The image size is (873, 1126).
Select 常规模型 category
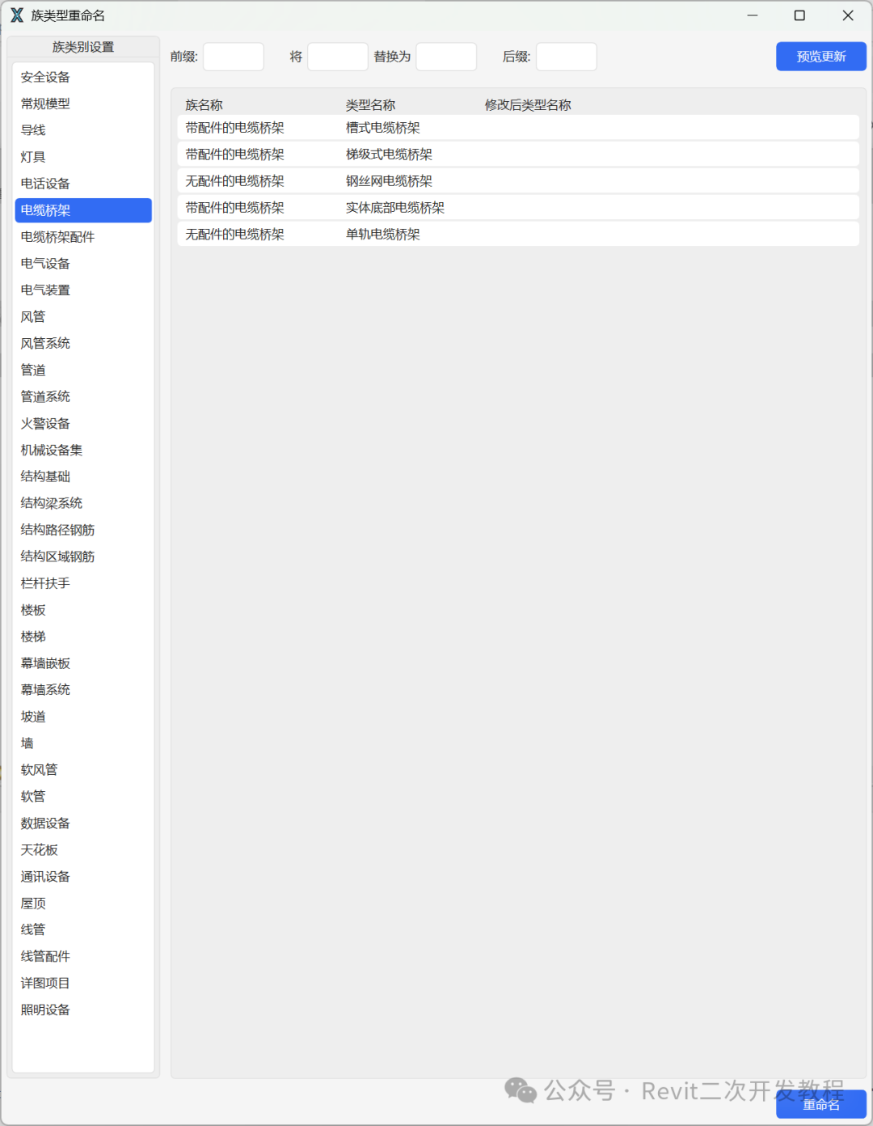point(83,104)
